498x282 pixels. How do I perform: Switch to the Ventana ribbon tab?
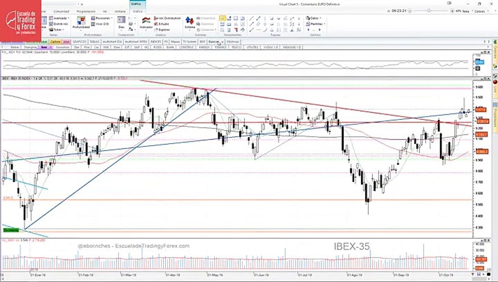pyautogui.click(x=120, y=11)
